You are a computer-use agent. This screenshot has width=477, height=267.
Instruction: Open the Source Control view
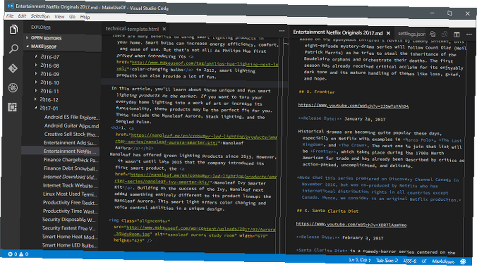pyautogui.click(x=13, y=69)
